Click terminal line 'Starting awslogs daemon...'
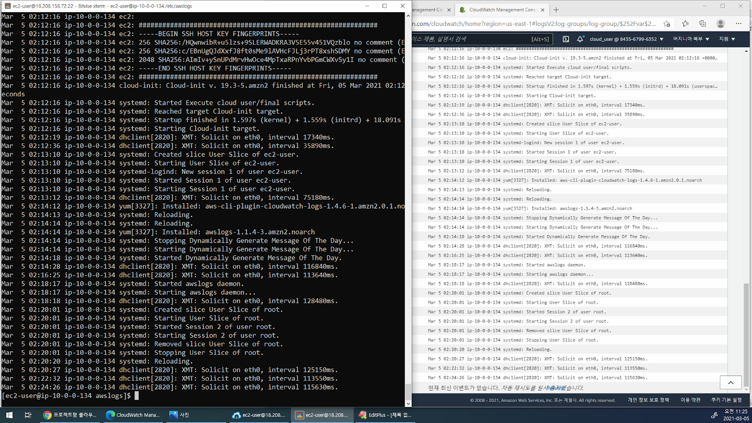Screen dimensions: 752x423 (x=128, y=292)
